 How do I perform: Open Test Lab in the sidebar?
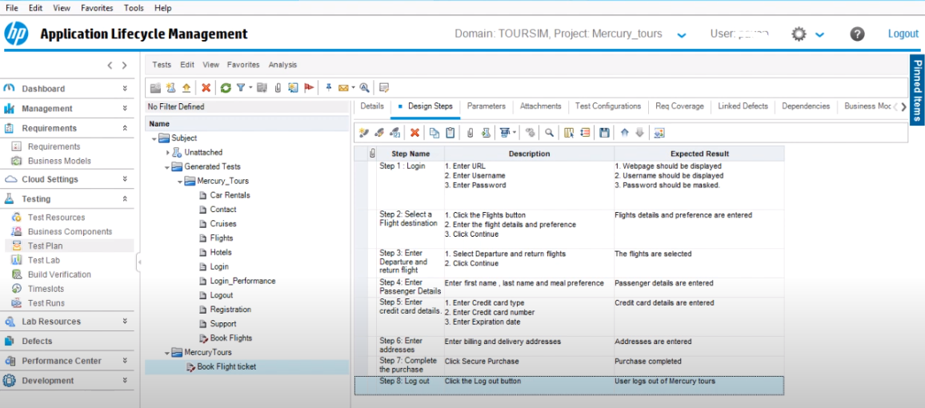44,260
